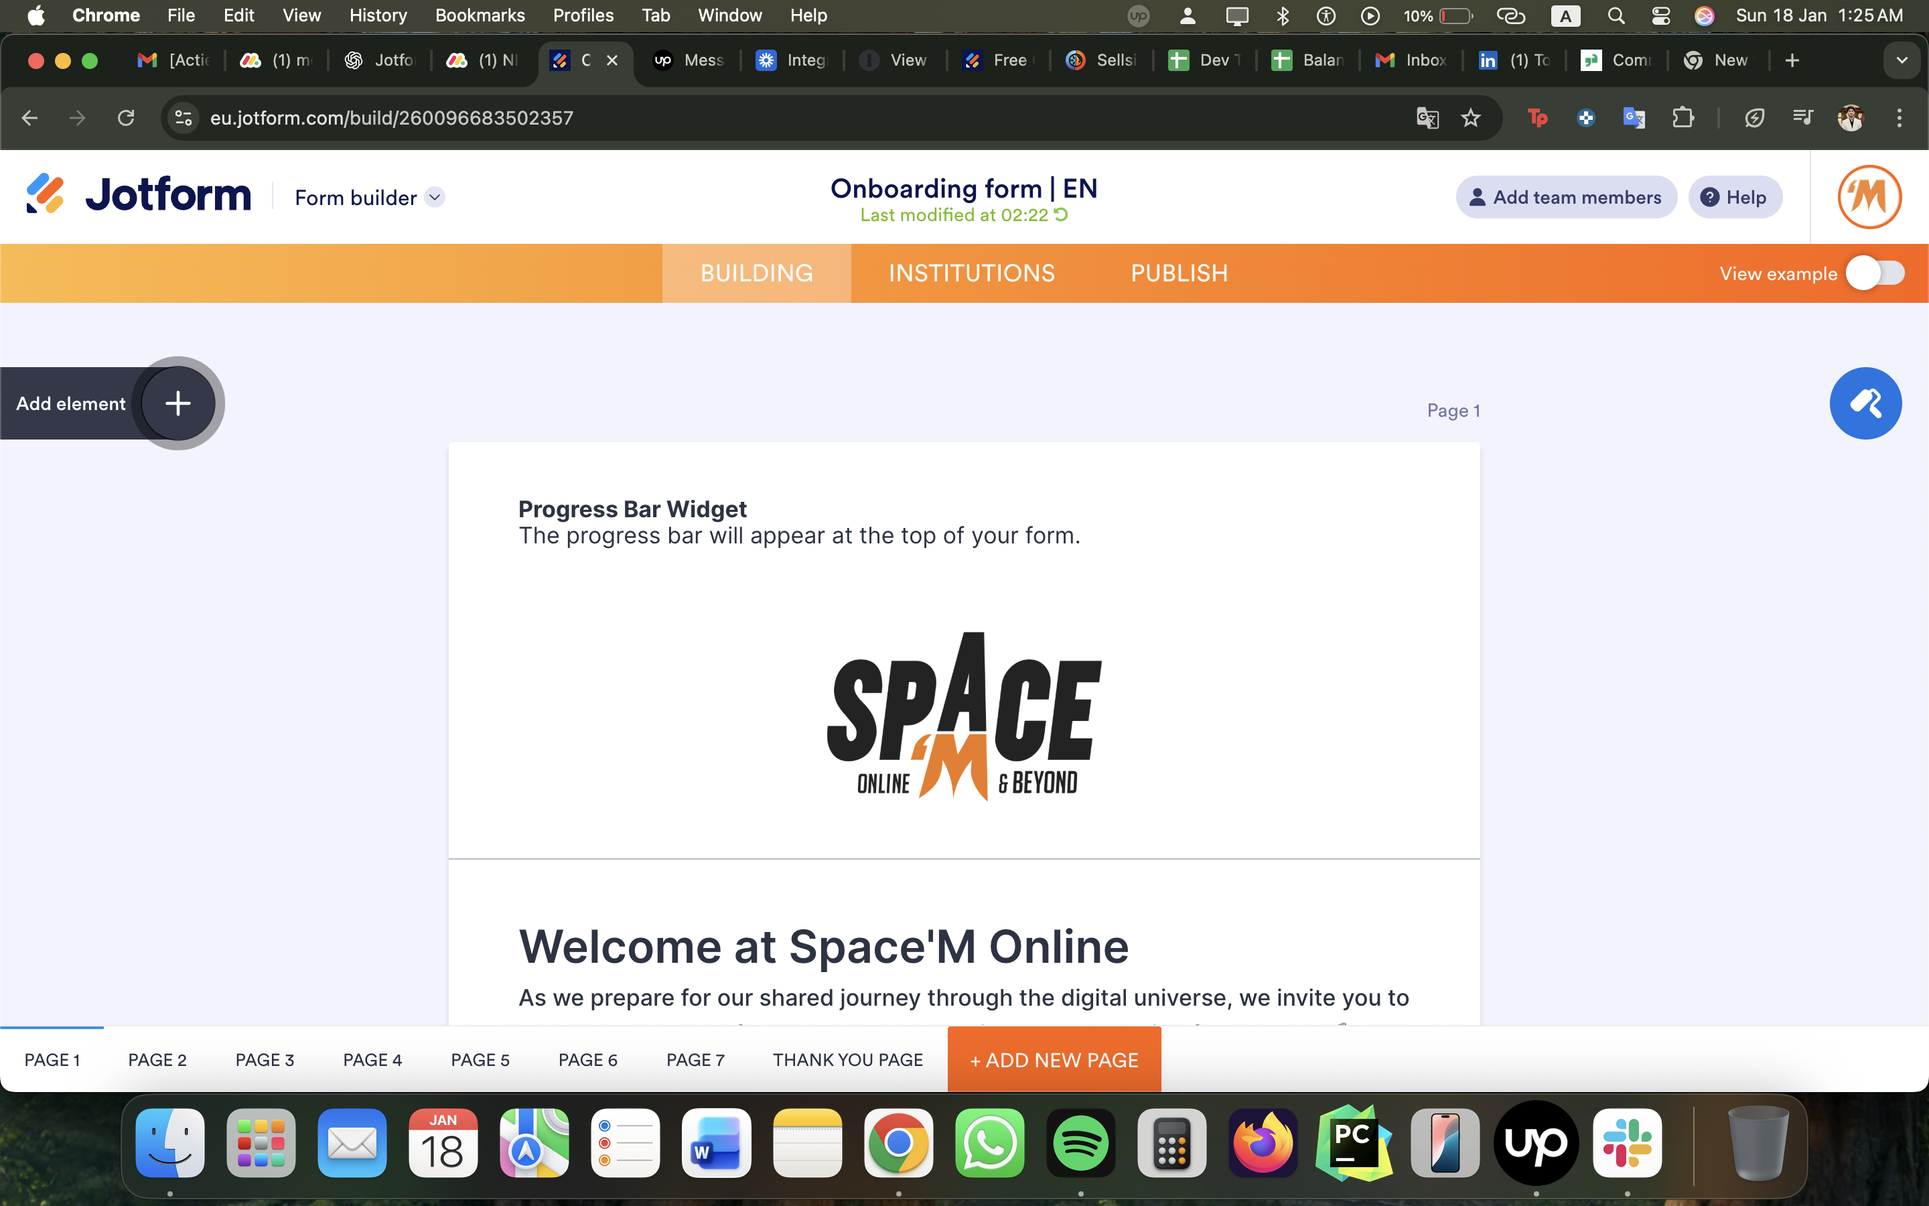This screenshot has height=1206, width=1929.
Task: Click the bookmark star in the address bar
Action: (x=1471, y=117)
